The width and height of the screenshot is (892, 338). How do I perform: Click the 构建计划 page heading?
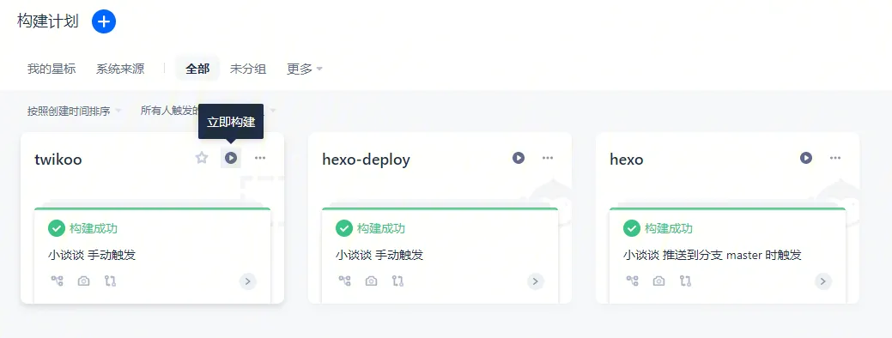(48, 21)
